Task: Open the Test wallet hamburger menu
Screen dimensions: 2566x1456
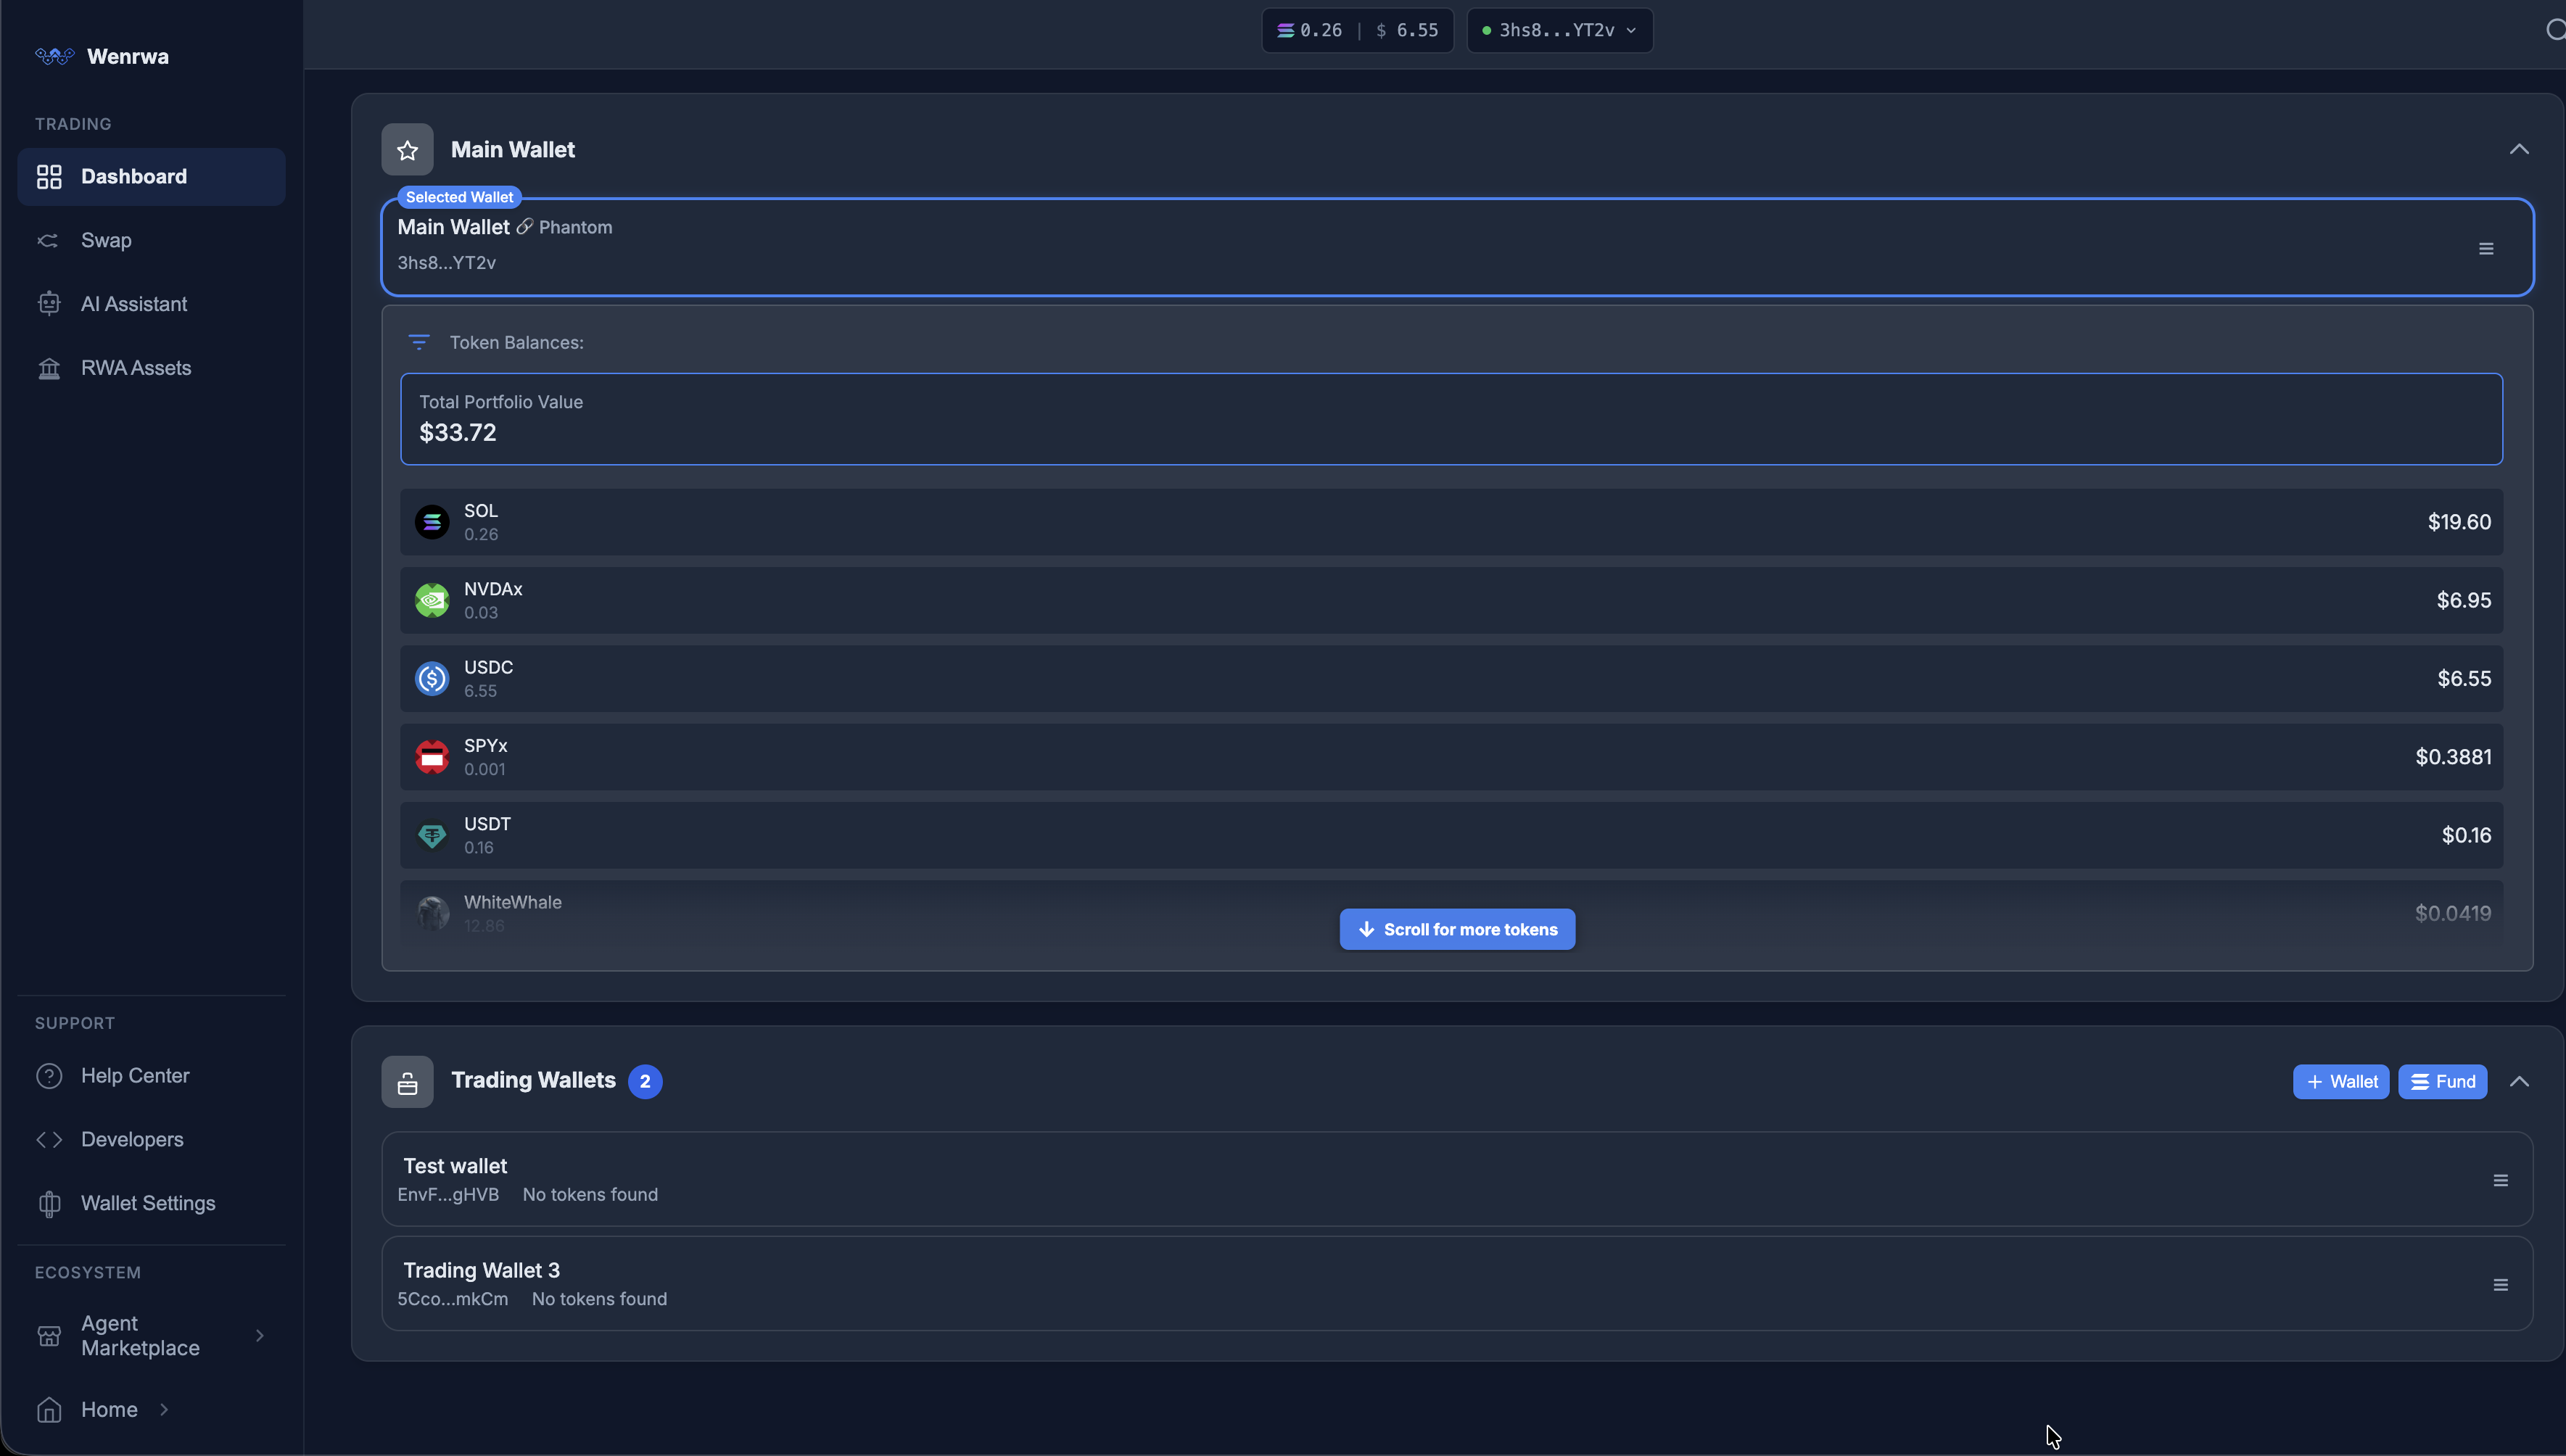Action: coord(2500,1181)
